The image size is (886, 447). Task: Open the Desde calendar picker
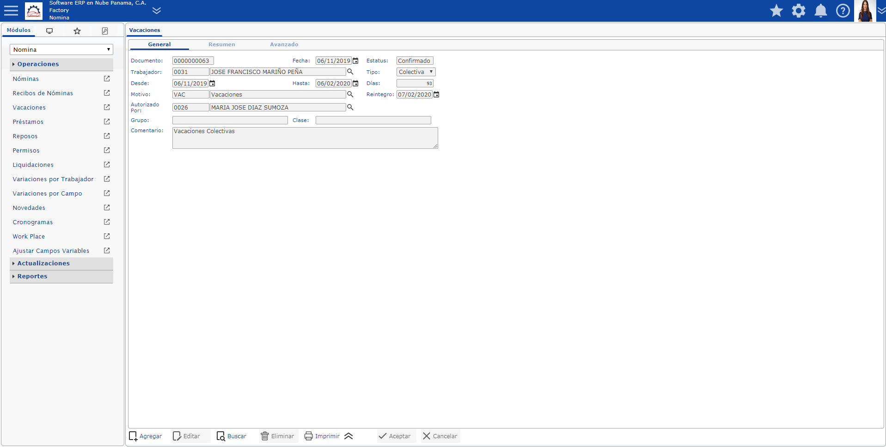tap(212, 84)
